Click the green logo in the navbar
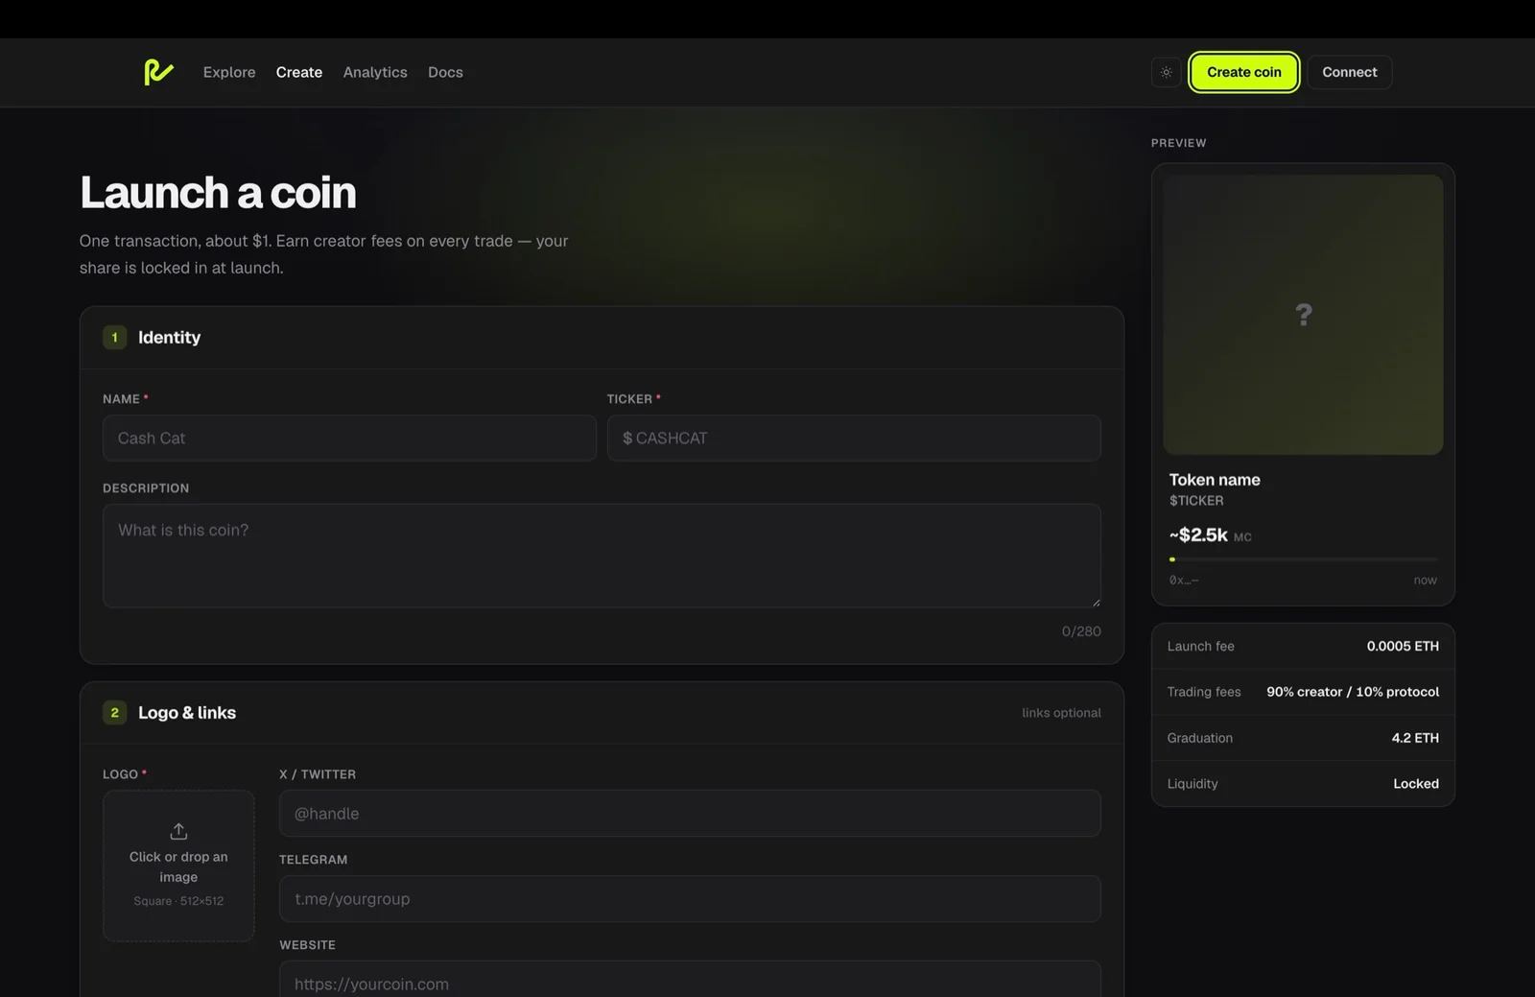Screen dimensions: 1535x997 coord(158,72)
